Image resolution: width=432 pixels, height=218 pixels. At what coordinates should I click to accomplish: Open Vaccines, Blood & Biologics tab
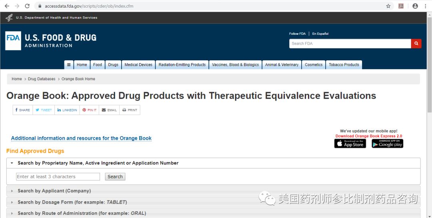235,65
